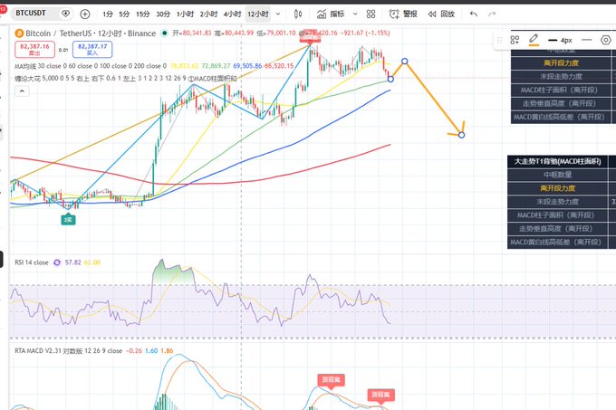This screenshot has height=410, width=616.
Task: Click orange 离开段力度 in lower table
Action: pos(557,188)
